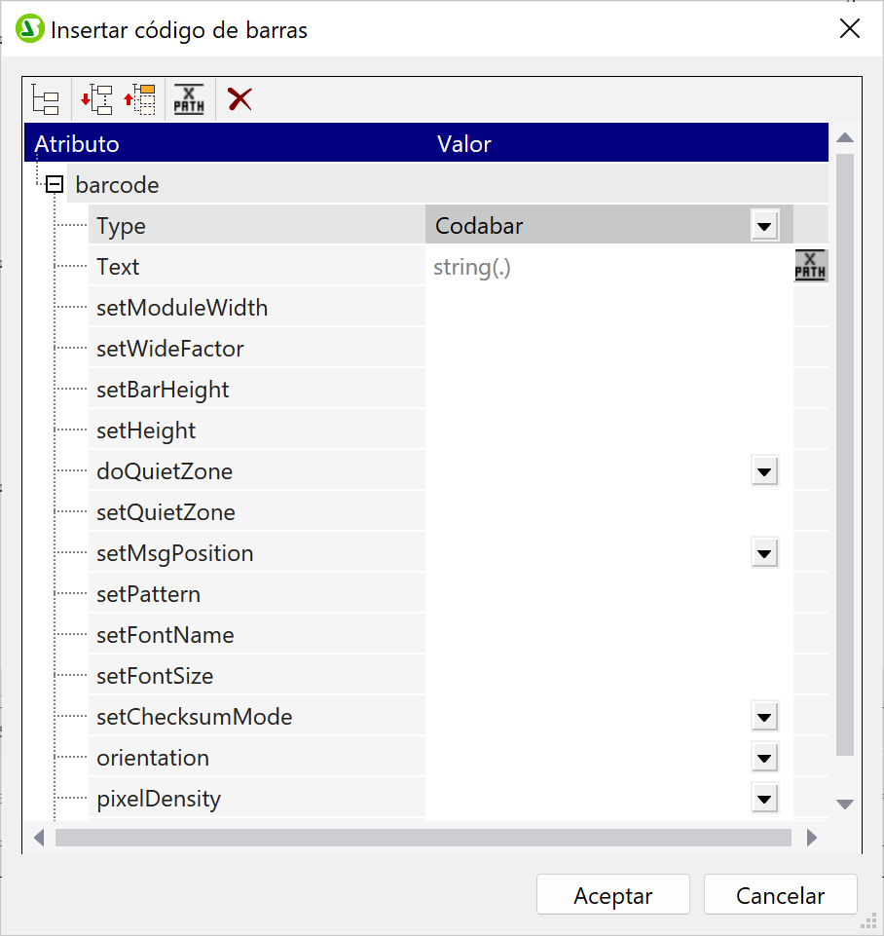Screen dimensions: 884x936
Task: Open the orientation dropdown
Action: [764, 758]
